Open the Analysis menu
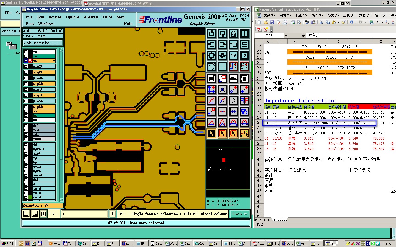 pyautogui.click(x=91, y=17)
